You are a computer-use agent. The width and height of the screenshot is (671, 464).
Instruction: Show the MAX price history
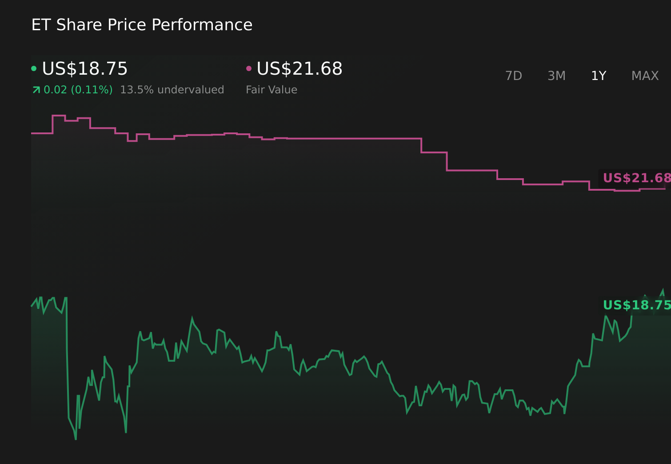644,76
